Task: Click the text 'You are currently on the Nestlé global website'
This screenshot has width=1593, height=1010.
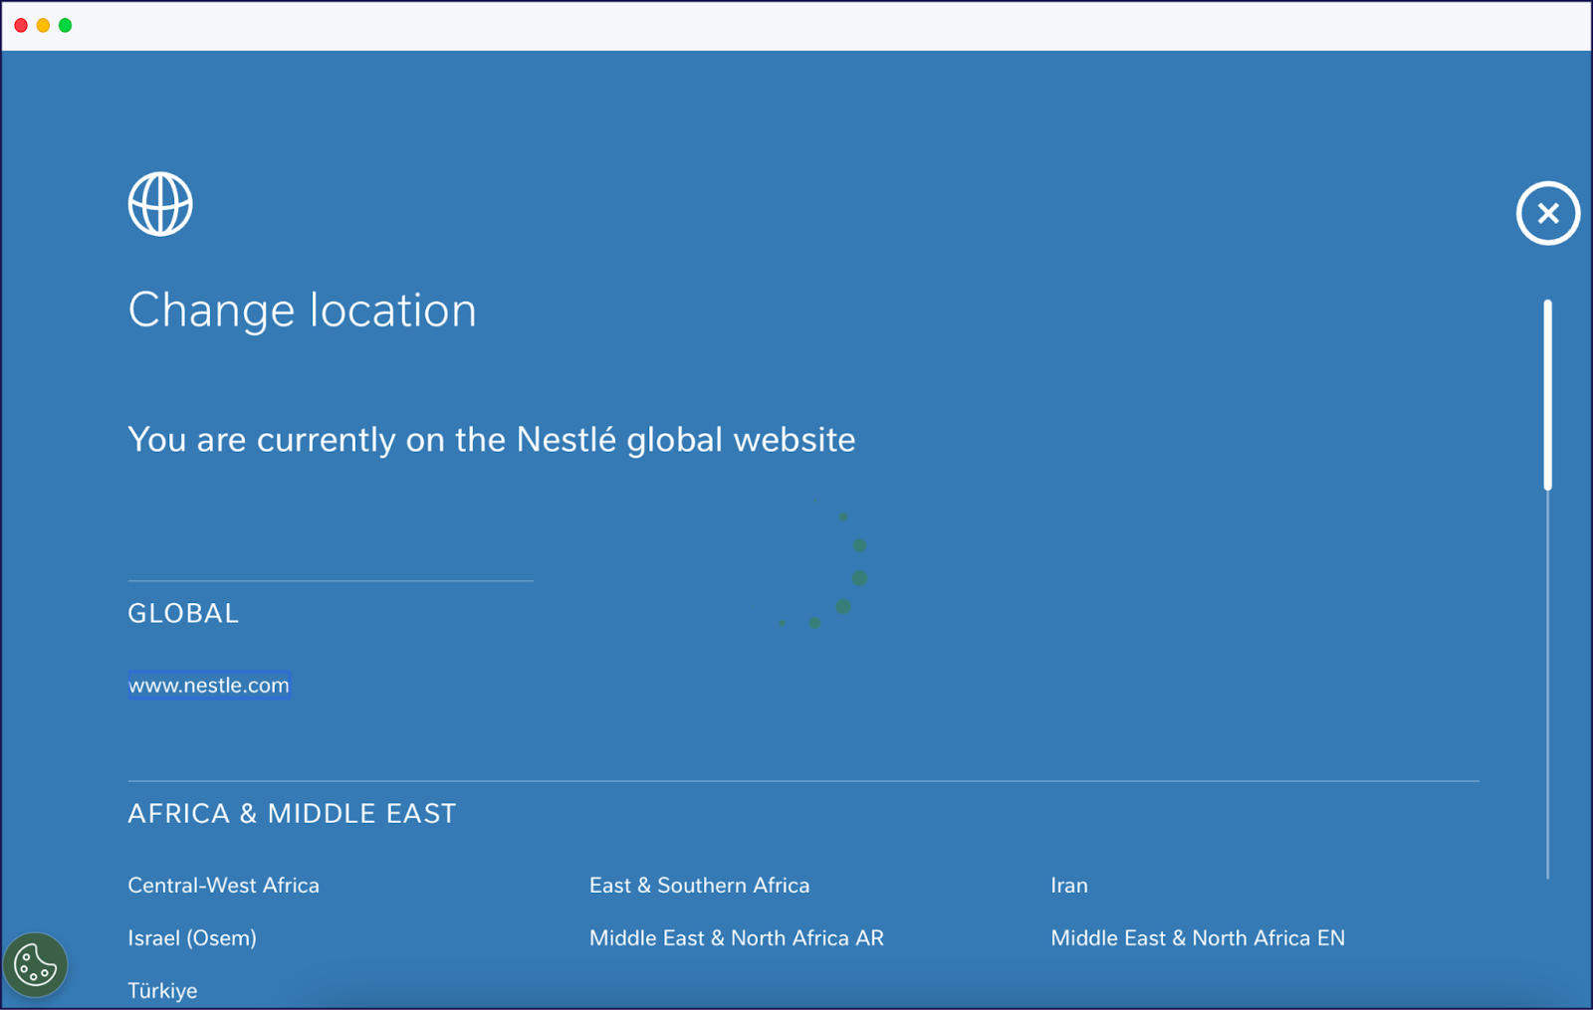Action: click(491, 439)
